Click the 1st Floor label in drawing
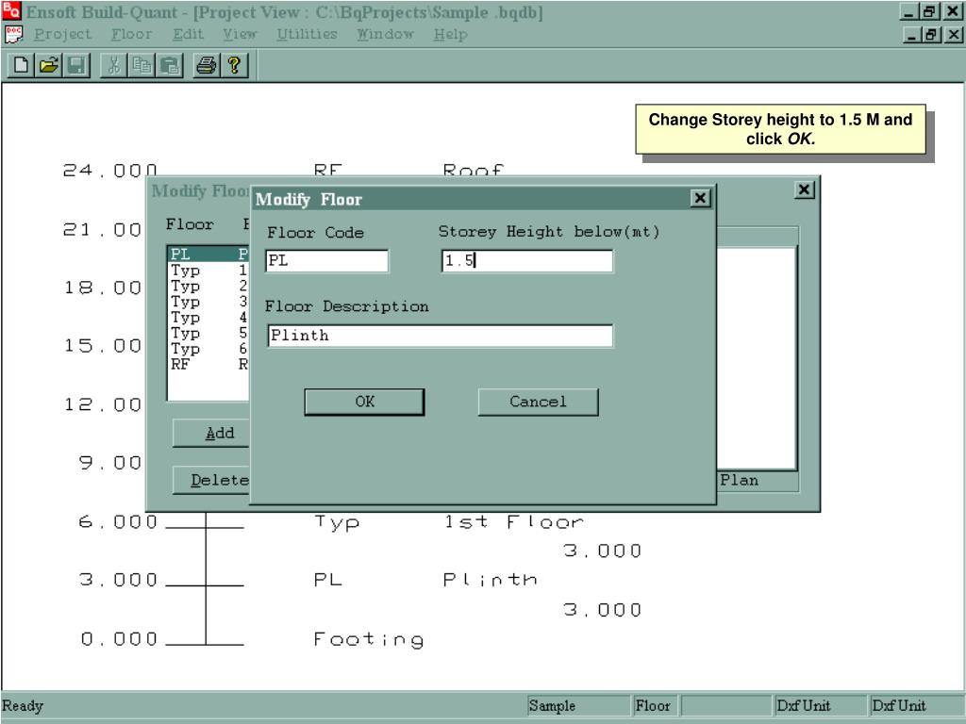Viewport: 966px width, 724px height. click(513, 522)
